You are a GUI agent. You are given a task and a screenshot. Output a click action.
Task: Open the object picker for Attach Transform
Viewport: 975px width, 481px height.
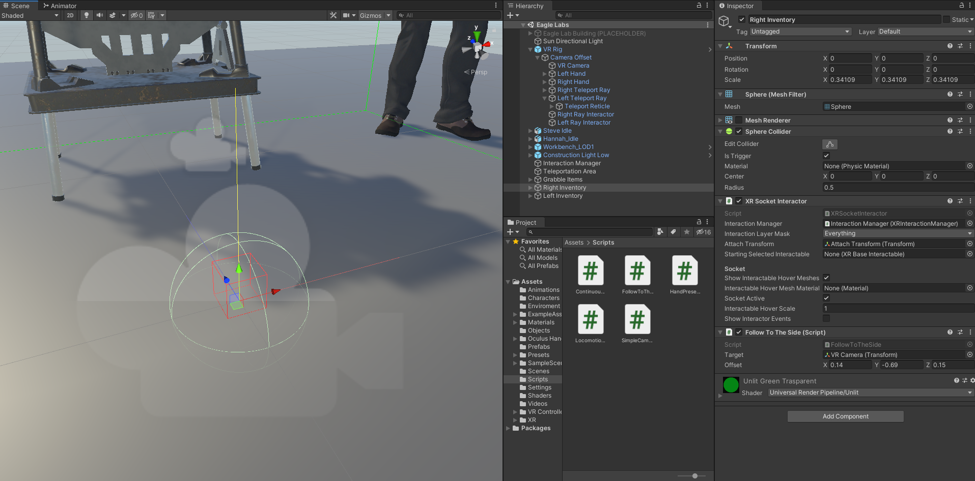click(969, 244)
